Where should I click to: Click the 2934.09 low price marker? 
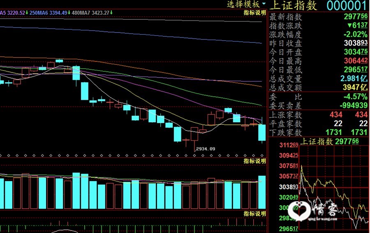(206, 149)
